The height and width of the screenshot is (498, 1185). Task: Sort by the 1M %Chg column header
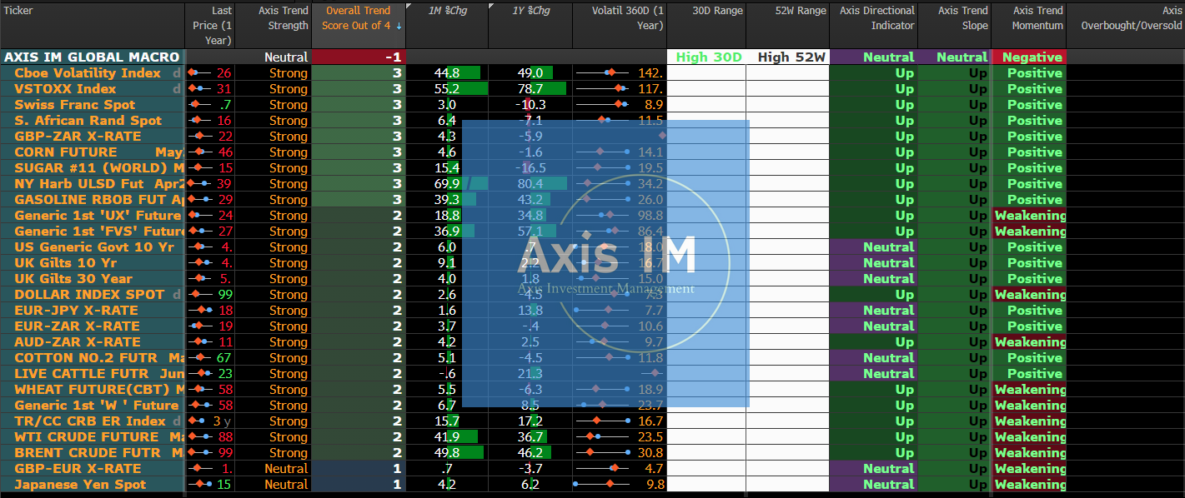pos(446,11)
